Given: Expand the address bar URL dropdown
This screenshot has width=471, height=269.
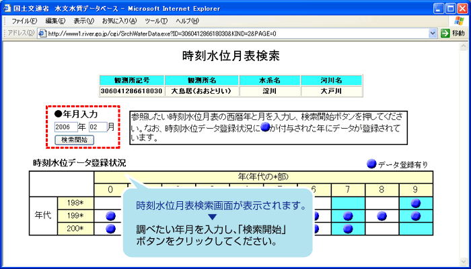Looking at the screenshot, I should (433, 33).
